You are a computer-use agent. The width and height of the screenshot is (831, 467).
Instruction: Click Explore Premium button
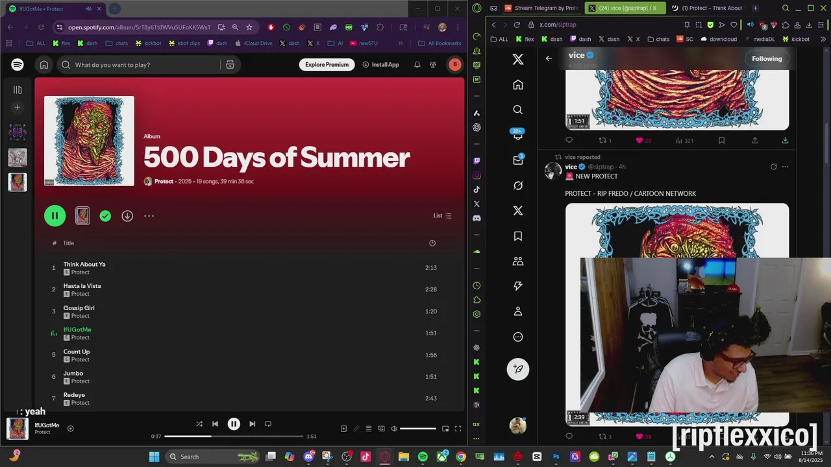click(x=327, y=65)
